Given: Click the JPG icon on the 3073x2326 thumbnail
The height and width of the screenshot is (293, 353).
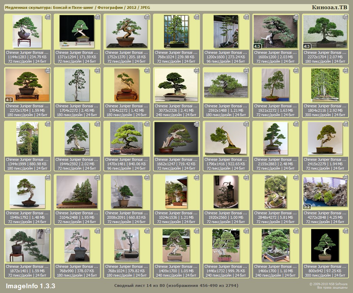Looking at the screenshot, I should coord(197,71).
